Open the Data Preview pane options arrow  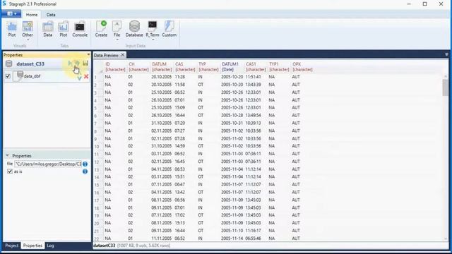[x=446, y=54]
